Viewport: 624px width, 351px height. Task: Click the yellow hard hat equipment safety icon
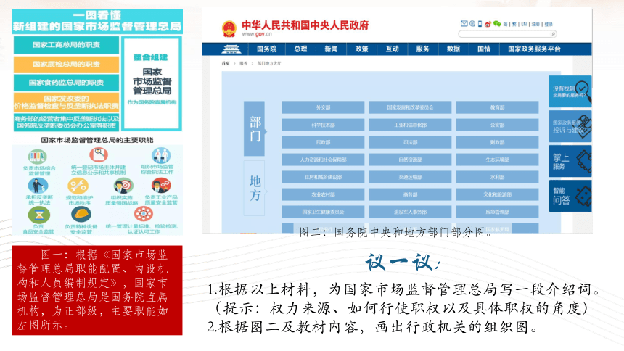(81, 215)
